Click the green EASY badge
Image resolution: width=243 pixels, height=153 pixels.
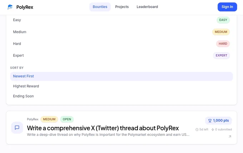coord(223,20)
